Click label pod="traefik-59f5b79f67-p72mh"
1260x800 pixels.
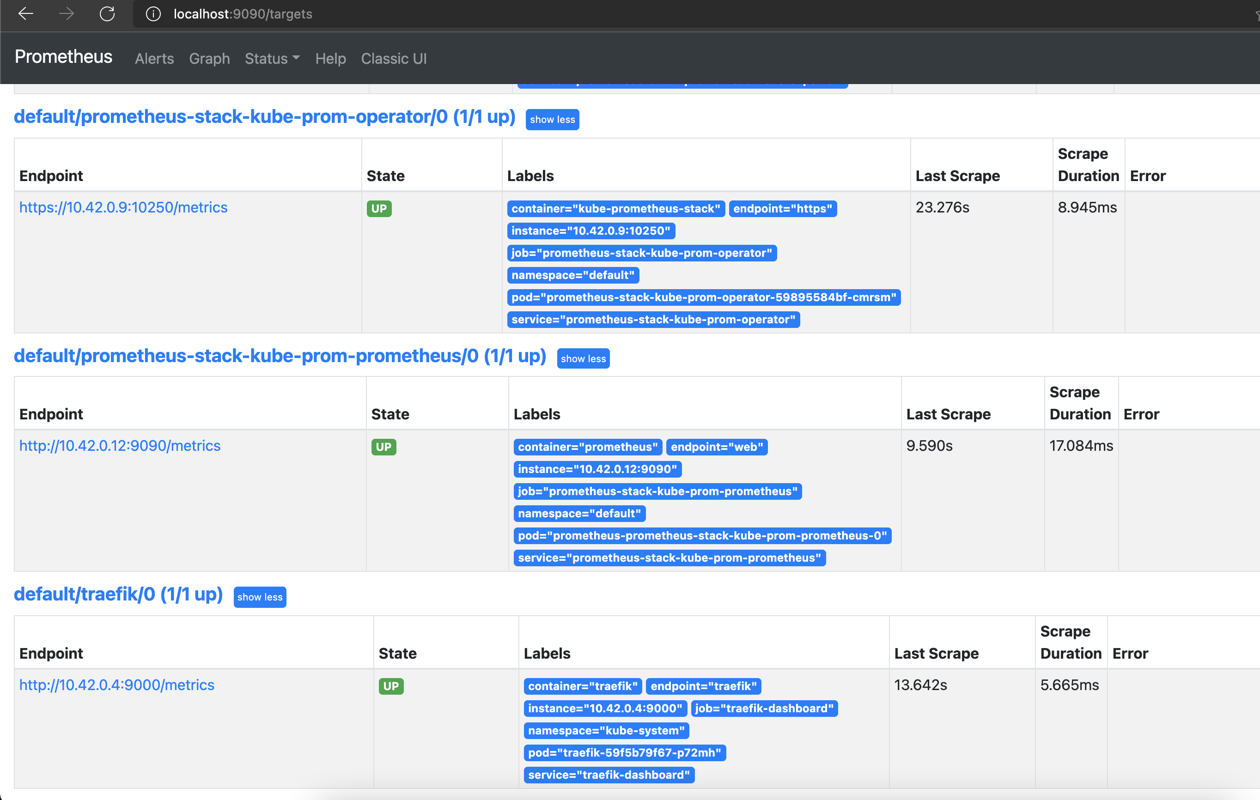click(x=625, y=752)
